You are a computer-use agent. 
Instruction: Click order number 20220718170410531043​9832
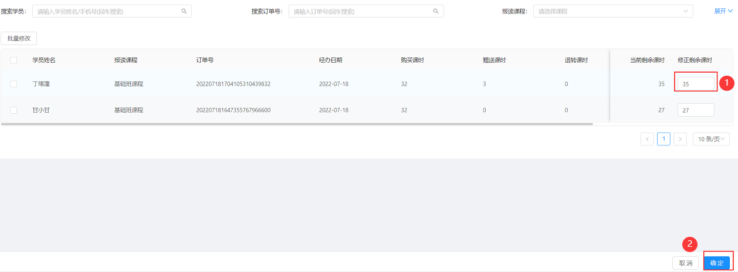tap(233, 84)
